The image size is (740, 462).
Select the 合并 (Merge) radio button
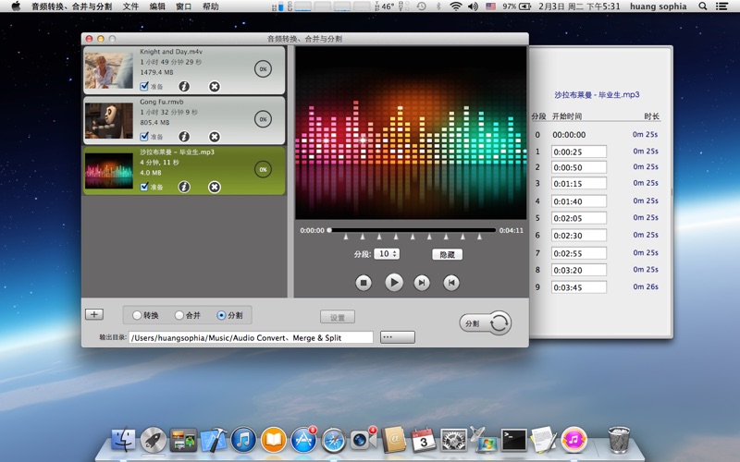179,316
